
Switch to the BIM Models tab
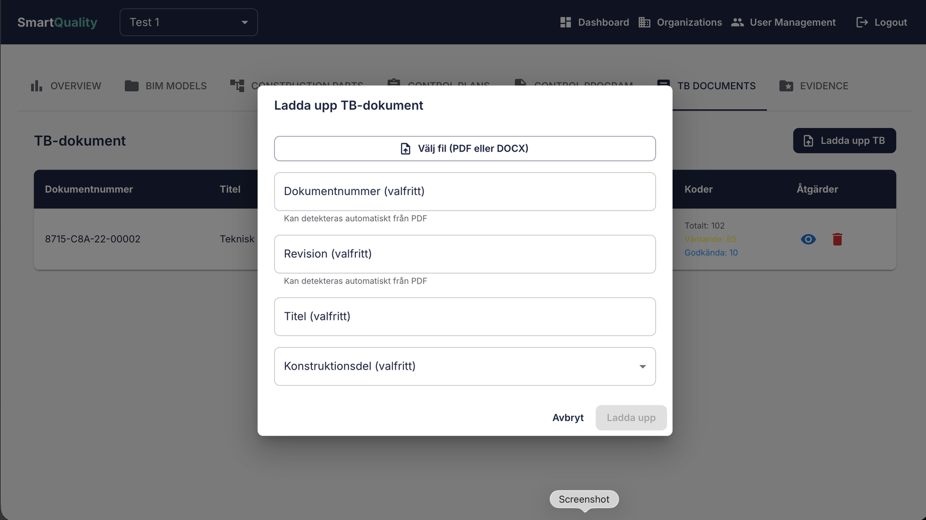pos(166,86)
